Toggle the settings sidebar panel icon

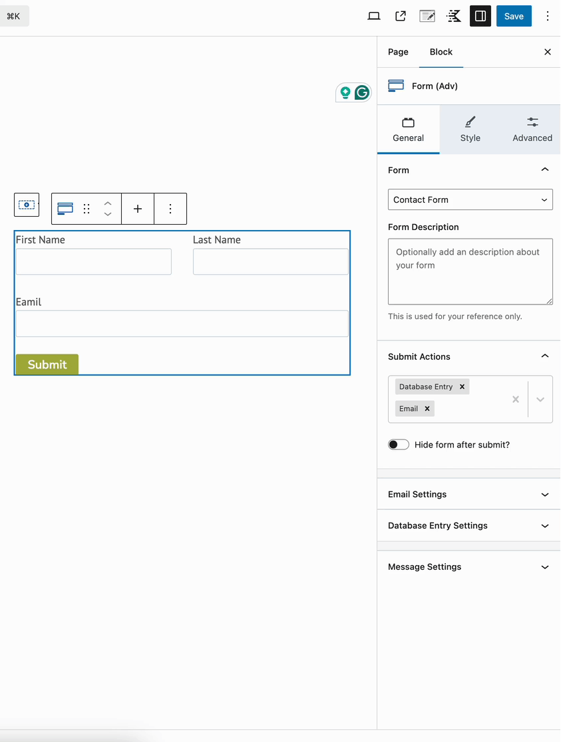[x=480, y=15]
